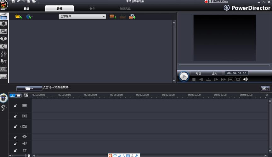Switch to the 制作 produce tab
The width and height of the screenshot is (272, 157).
point(92,8)
